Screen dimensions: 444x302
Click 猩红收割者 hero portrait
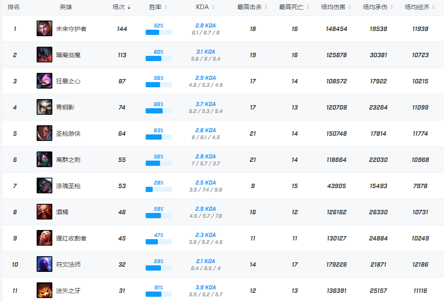tap(44, 238)
